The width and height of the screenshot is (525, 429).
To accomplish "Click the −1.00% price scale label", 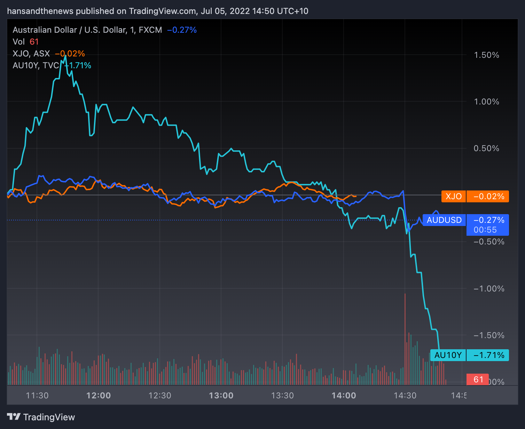I will (x=489, y=289).
